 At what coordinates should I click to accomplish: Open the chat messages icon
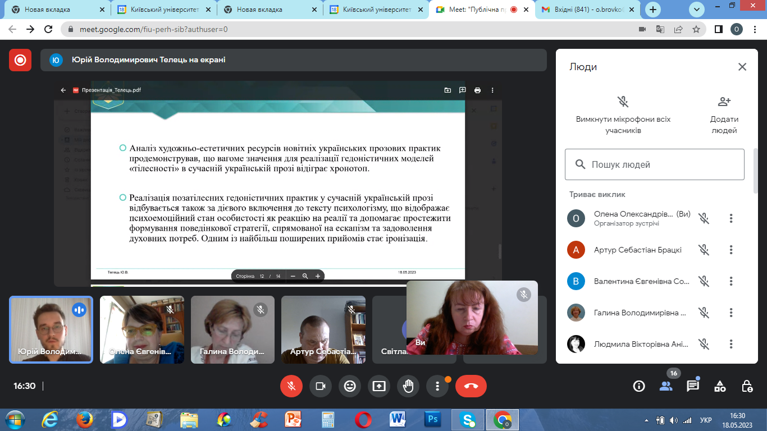click(693, 386)
